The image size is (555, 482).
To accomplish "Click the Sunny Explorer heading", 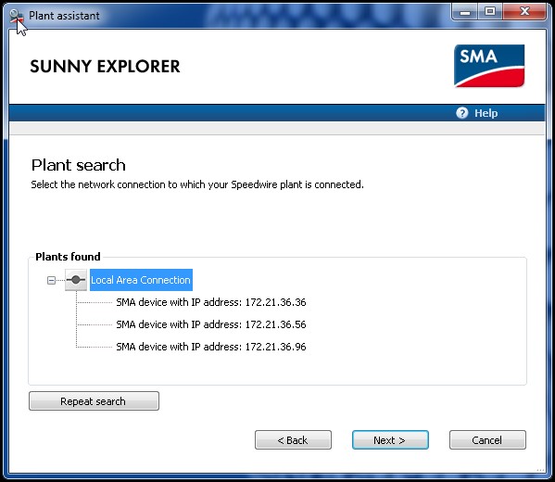I will tap(105, 66).
